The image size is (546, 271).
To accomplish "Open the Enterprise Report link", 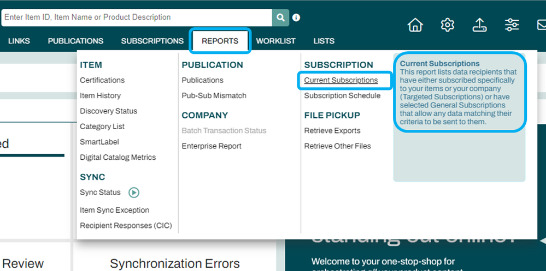I will point(212,146).
